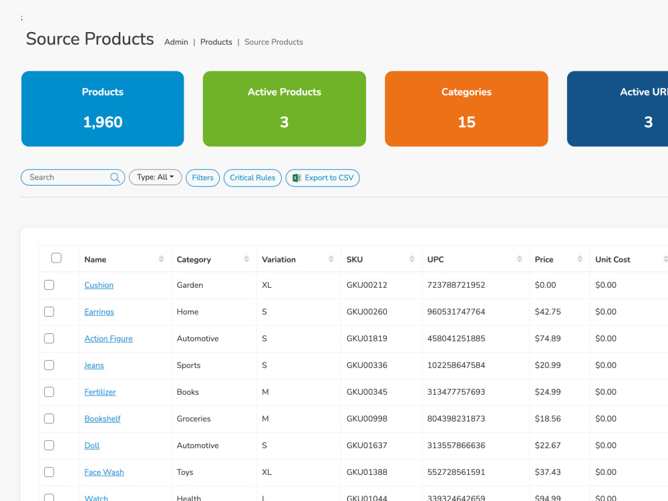This screenshot has height=501, width=668.
Task: Select the orange Categories 15 card
Action: click(x=466, y=109)
